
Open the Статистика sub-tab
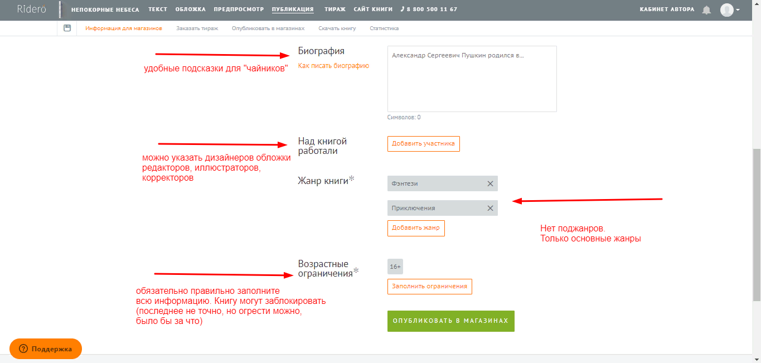tap(384, 28)
